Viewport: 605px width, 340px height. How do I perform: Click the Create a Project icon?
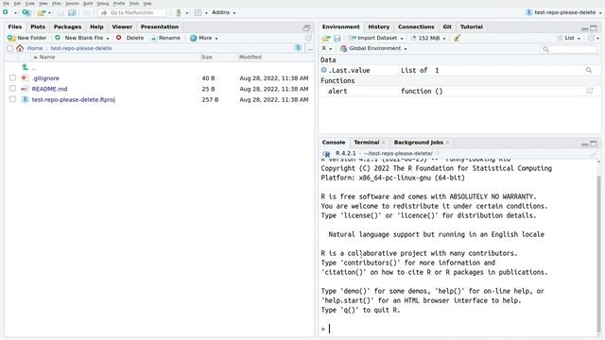pos(26,12)
